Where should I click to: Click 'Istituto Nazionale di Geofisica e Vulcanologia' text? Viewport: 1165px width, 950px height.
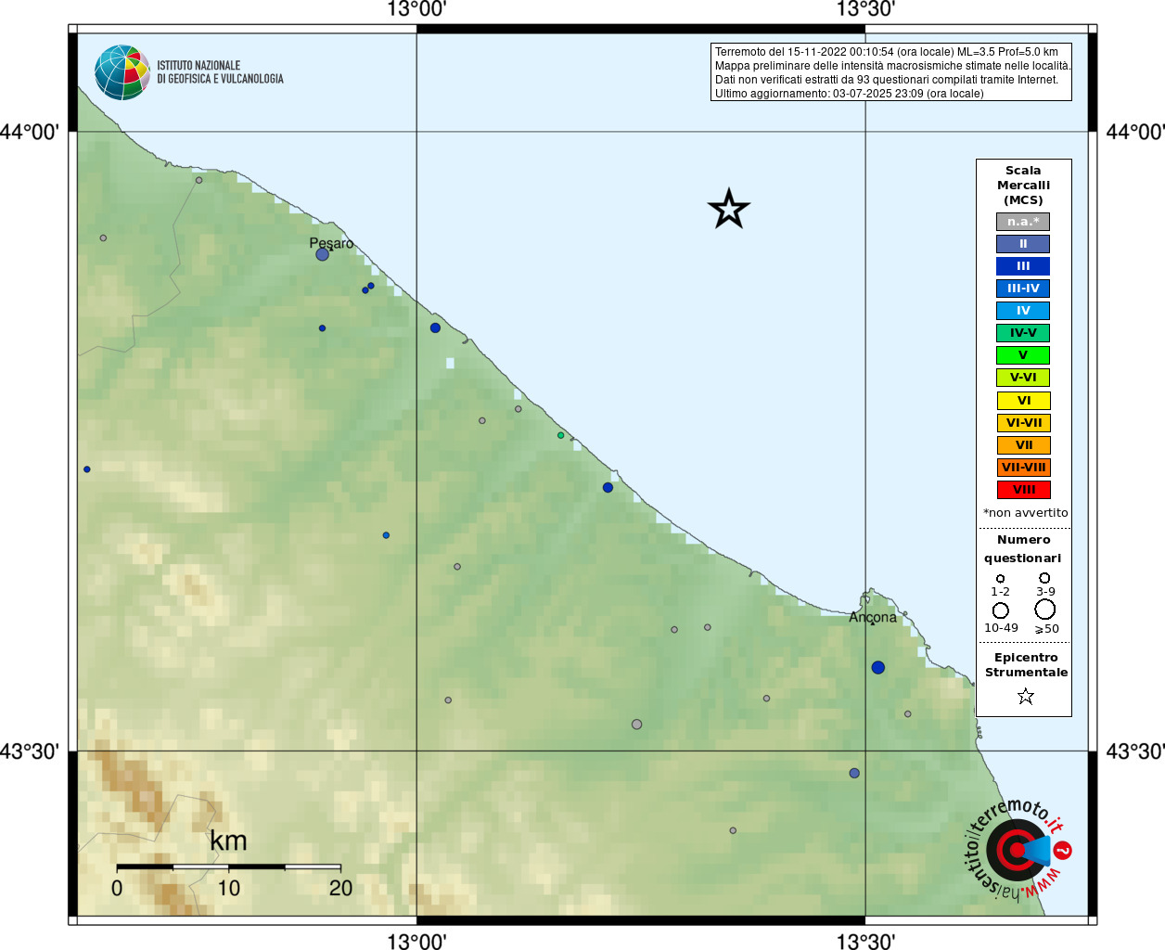coord(220,72)
